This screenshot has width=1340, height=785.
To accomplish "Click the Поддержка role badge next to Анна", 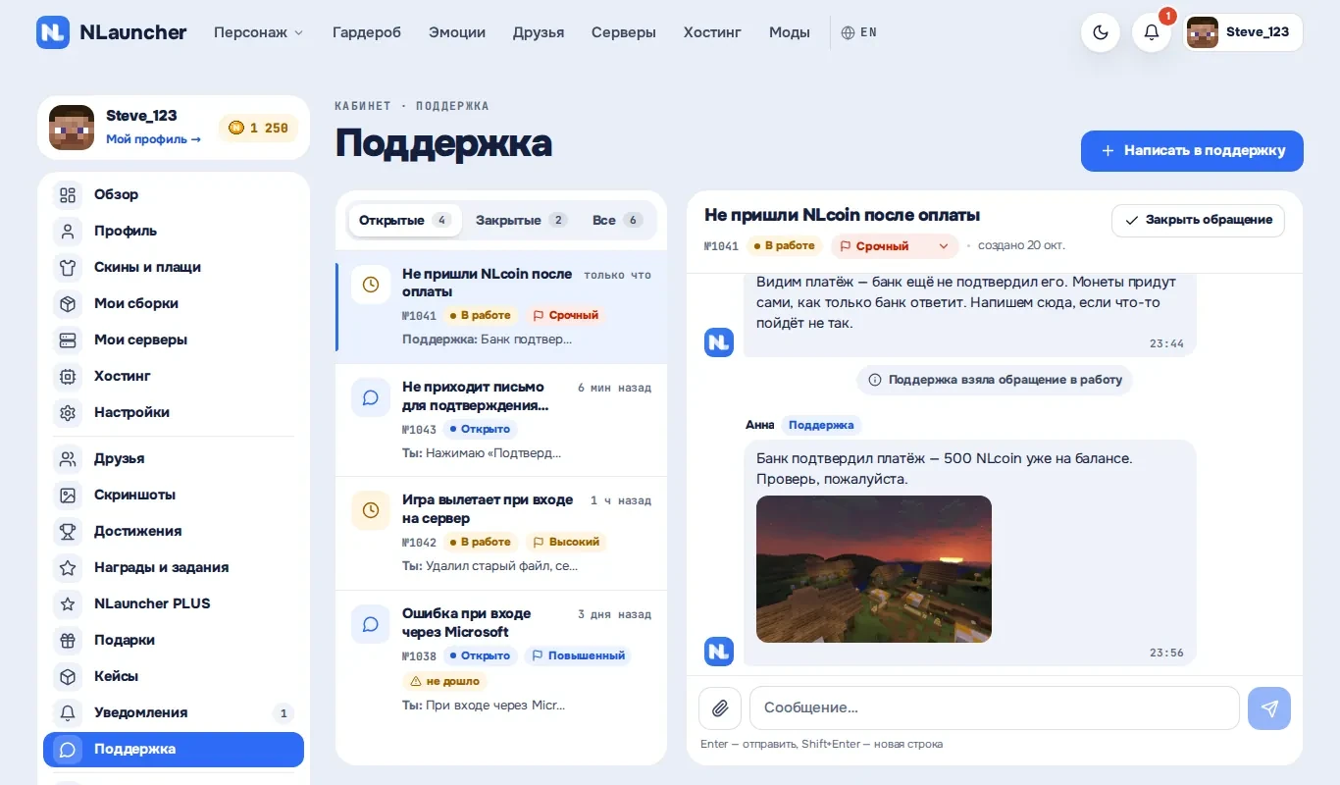I will point(821,425).
